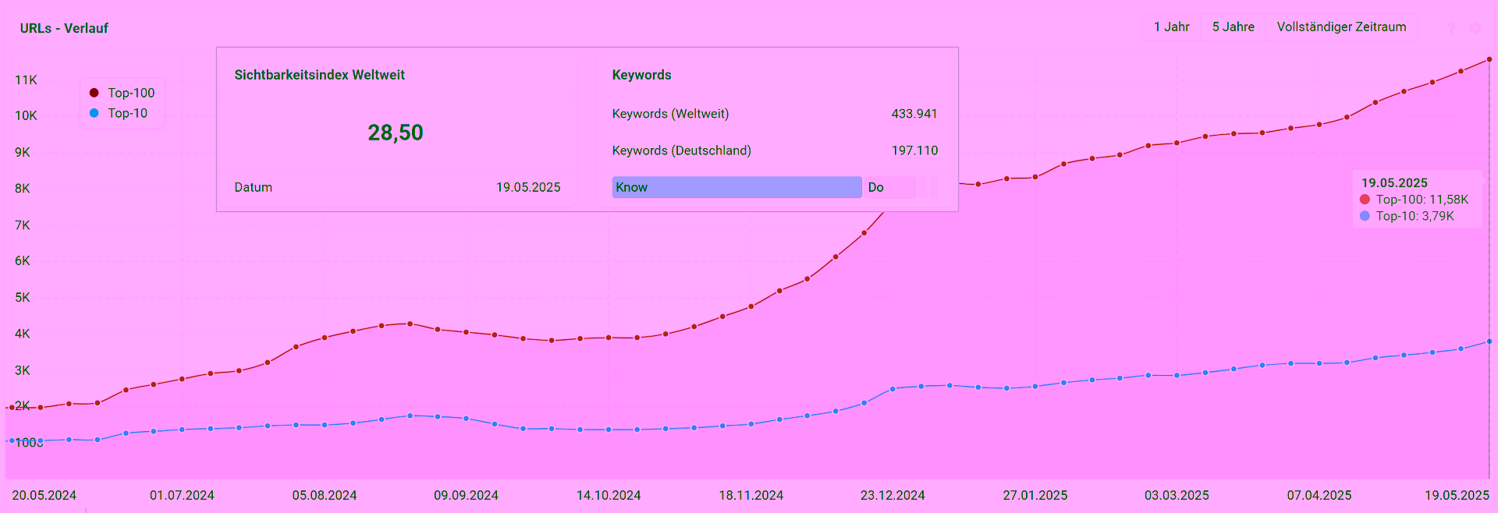Click the 23.12.2024 x-axis date label

(x=893, y=495)
